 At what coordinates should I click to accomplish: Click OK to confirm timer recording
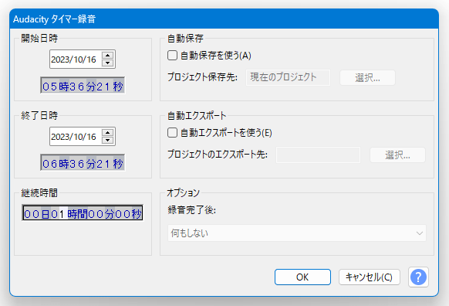(302, 277)
